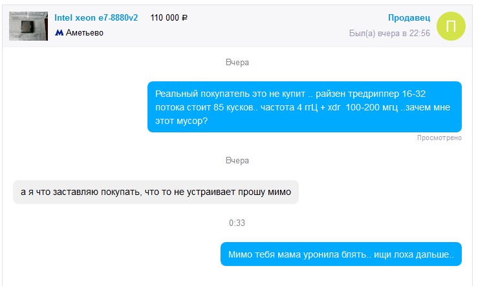Screen dimensions: 487x286
Task: Click the second Вчера date separator
Action: pyautogui.click(x=237, y=161)
